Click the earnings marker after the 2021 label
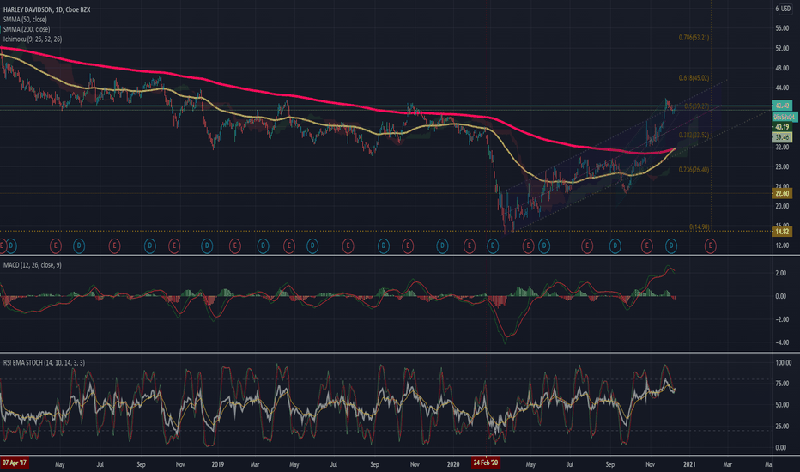Image resolution: width=800 pixels, height=472 pixels. [x=710, y=246]
